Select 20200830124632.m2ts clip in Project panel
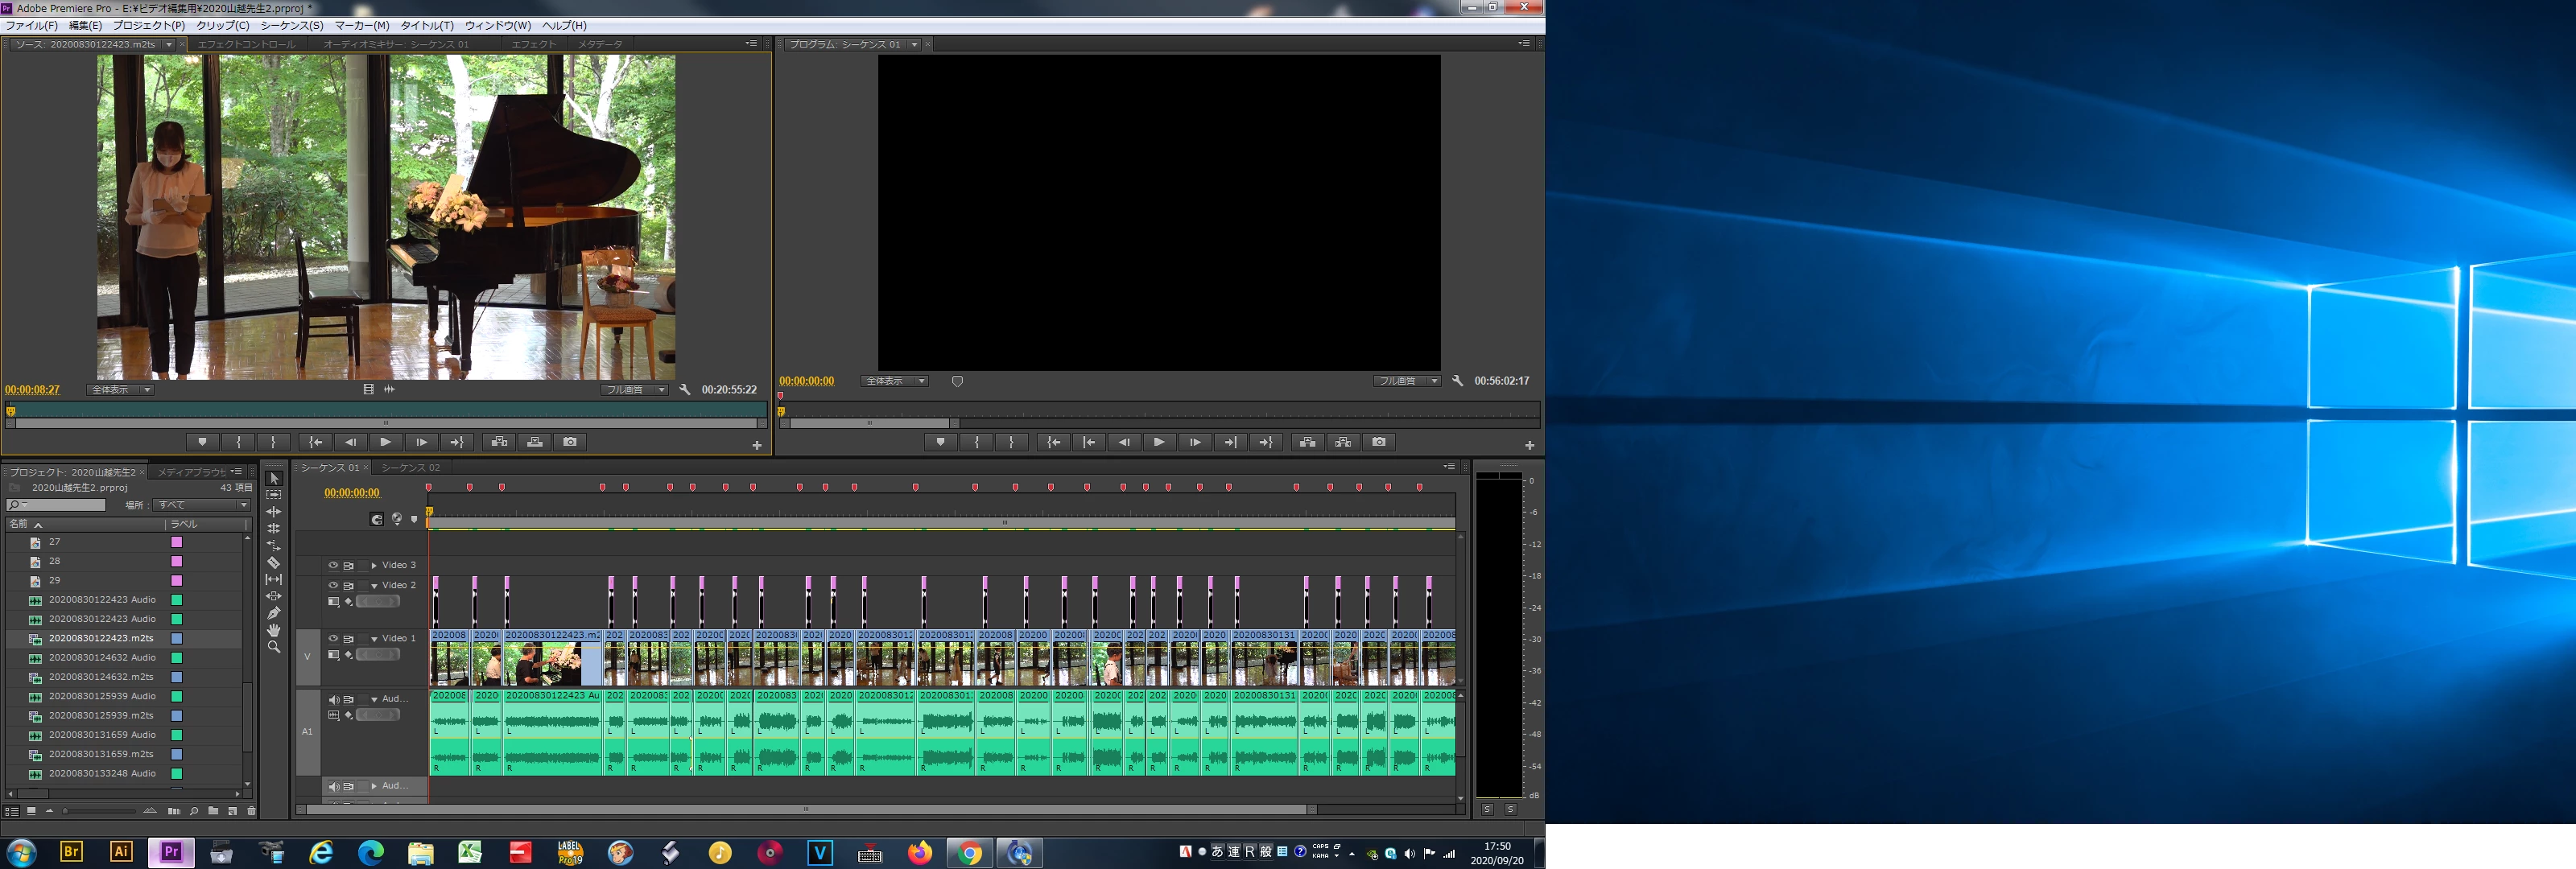Image resolution: width=2576 pixels, height=869 pixels. [x=101, y=677]
